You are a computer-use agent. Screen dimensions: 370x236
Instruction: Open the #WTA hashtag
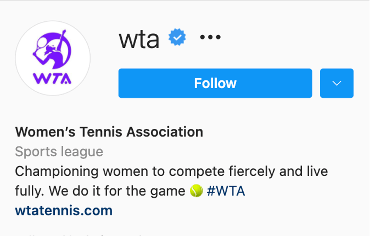pyautogui.click(x=226, y=191)
